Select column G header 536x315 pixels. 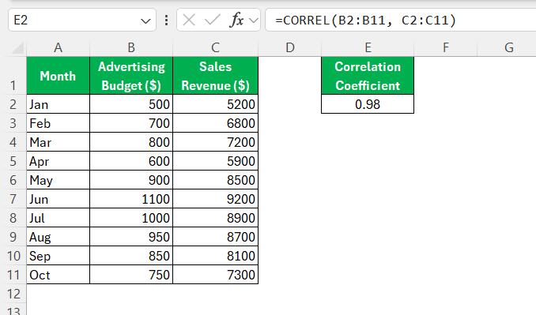point(508,48)
